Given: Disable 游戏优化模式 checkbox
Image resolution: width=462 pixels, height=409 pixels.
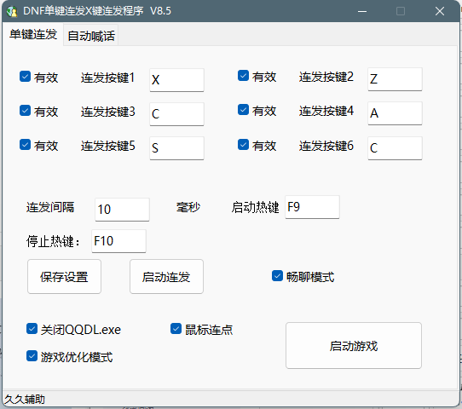Looking at the screenshot, I should click(x=32, y=356).
